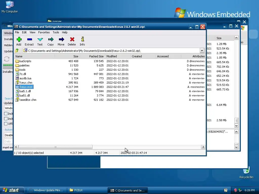Click scroll up arrow in background file list
The height and width of the screenshot is (194, 259).
[236, 38]
